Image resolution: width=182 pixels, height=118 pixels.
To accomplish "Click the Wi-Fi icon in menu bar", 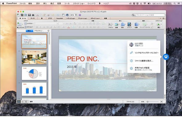I will coord(145,3).
